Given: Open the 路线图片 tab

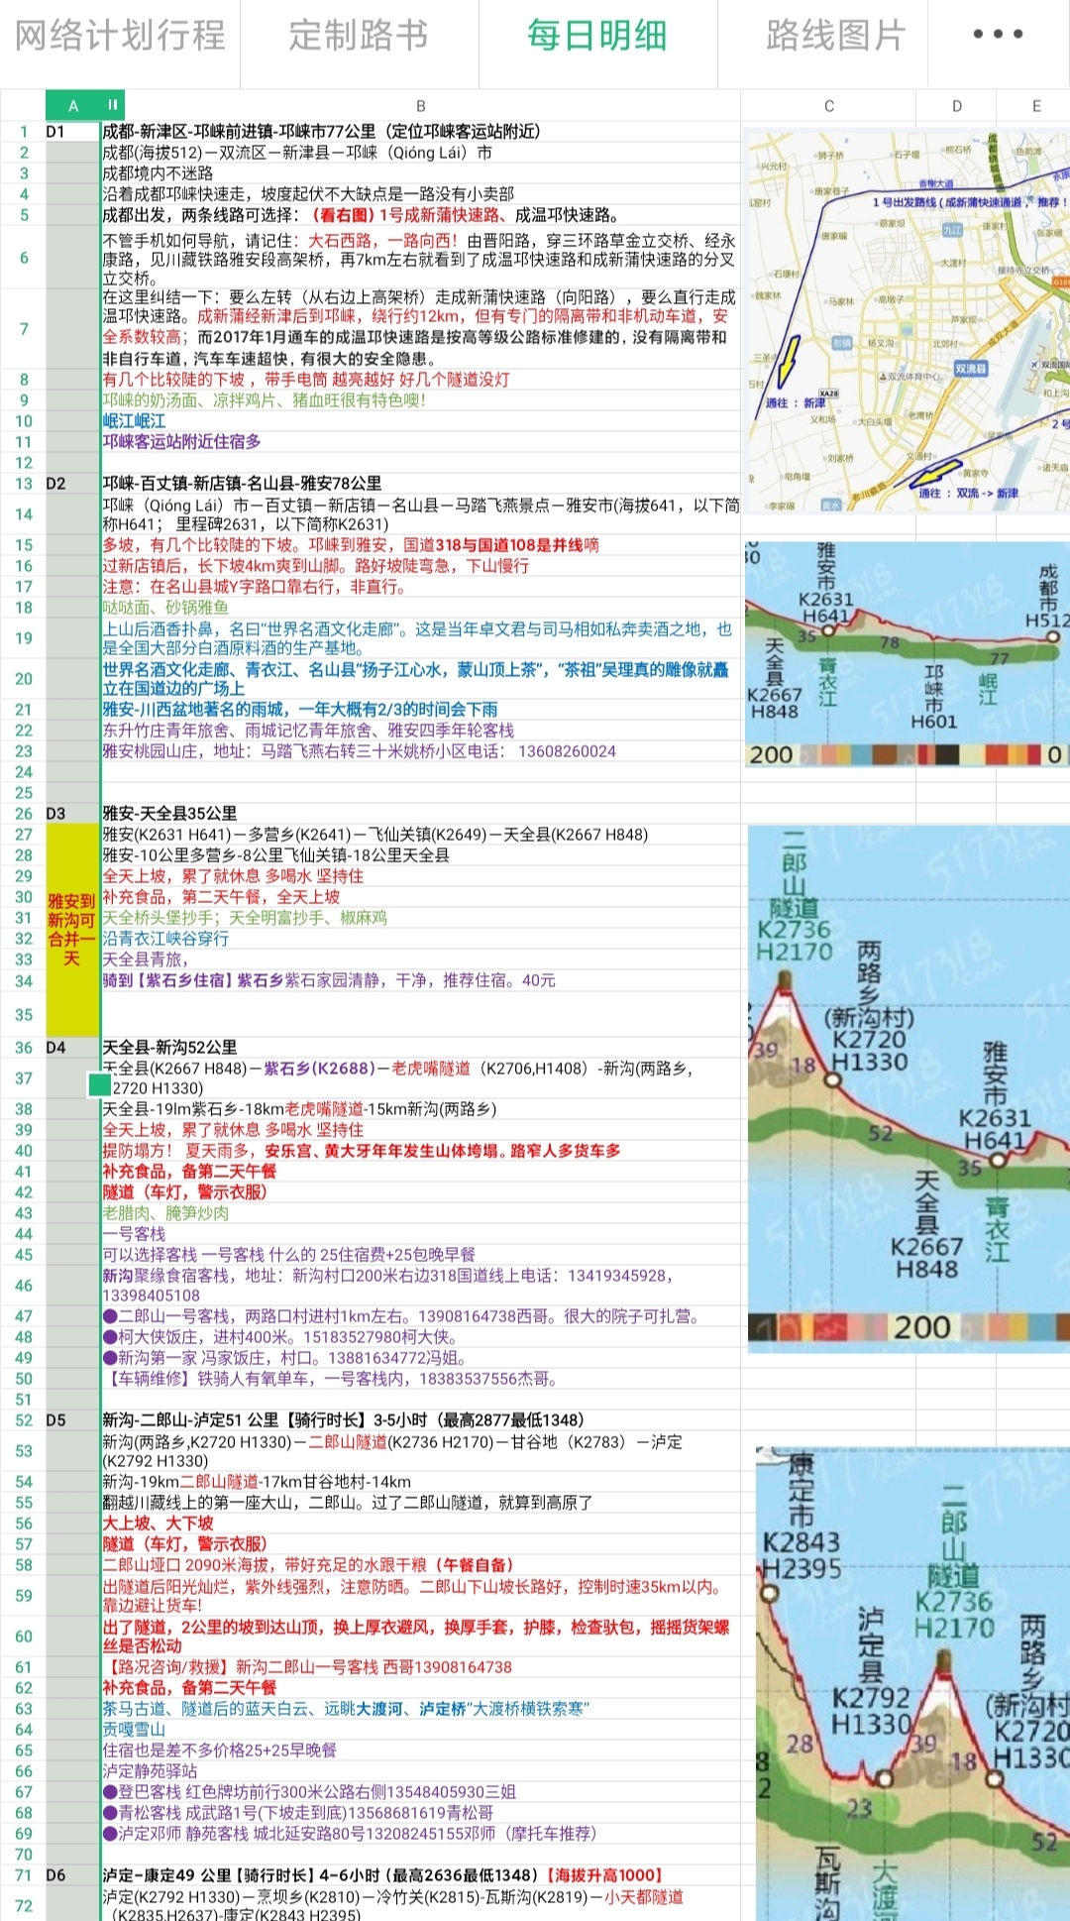Looking at the screenshot, I should point(835,36).
